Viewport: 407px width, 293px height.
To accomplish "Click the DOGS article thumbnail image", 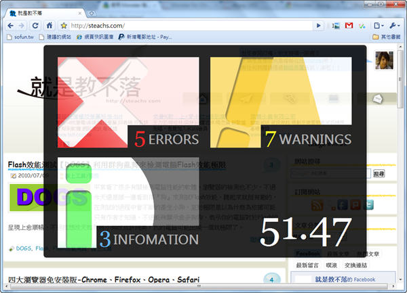I will (x=50, y=197).
